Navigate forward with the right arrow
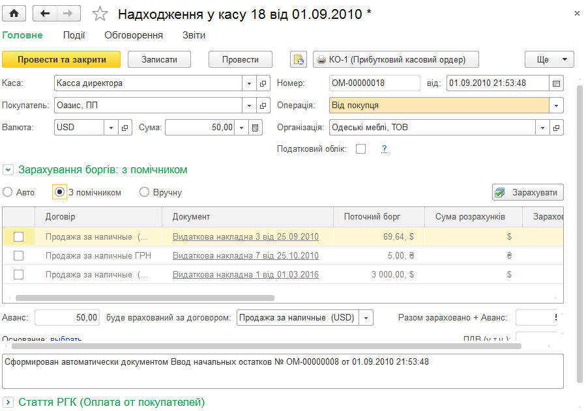 [68, 14]
